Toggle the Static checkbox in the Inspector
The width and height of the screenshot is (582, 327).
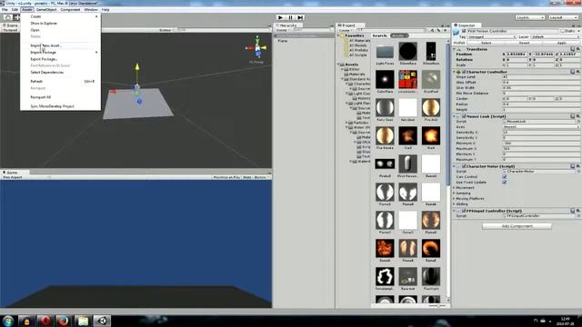click(563, 31)
